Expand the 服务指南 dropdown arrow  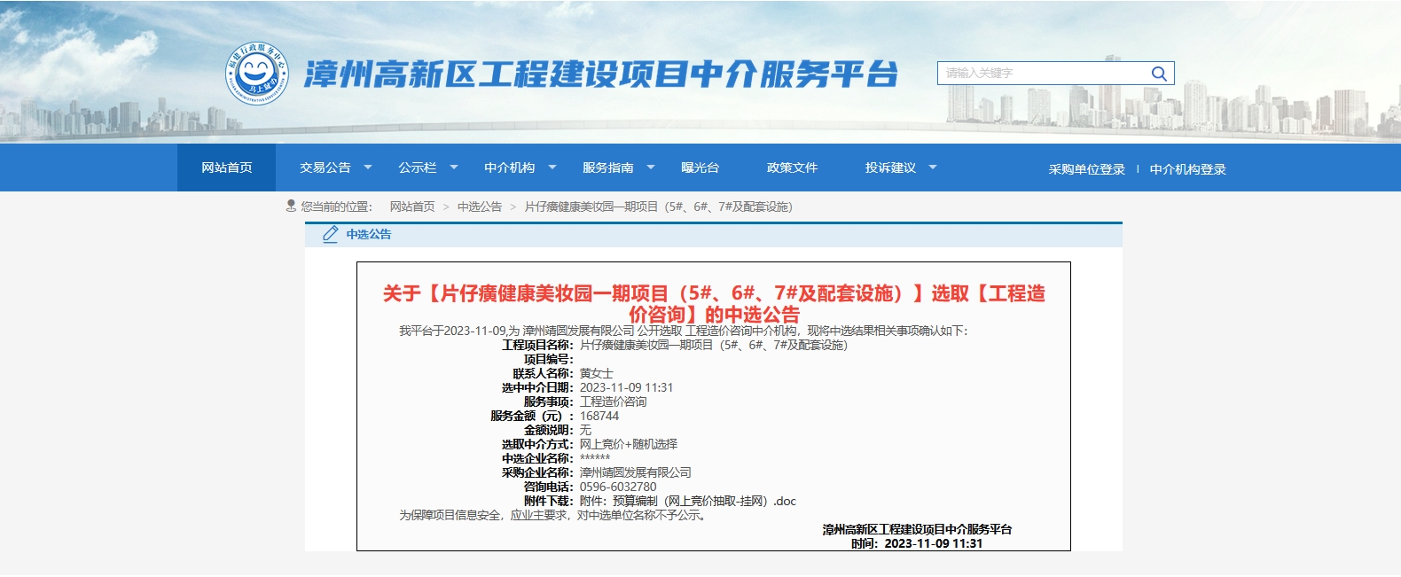pyautogui.click(x=651, y=167)
